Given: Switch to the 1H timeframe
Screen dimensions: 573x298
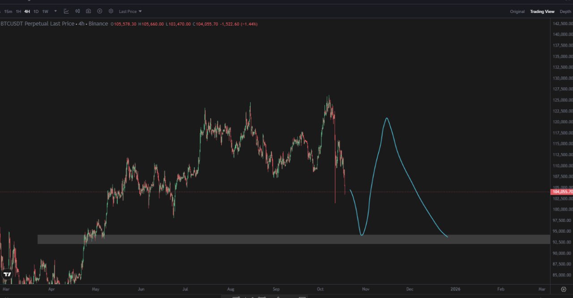Looking at the screenshot, I should [x=18, y=11].
